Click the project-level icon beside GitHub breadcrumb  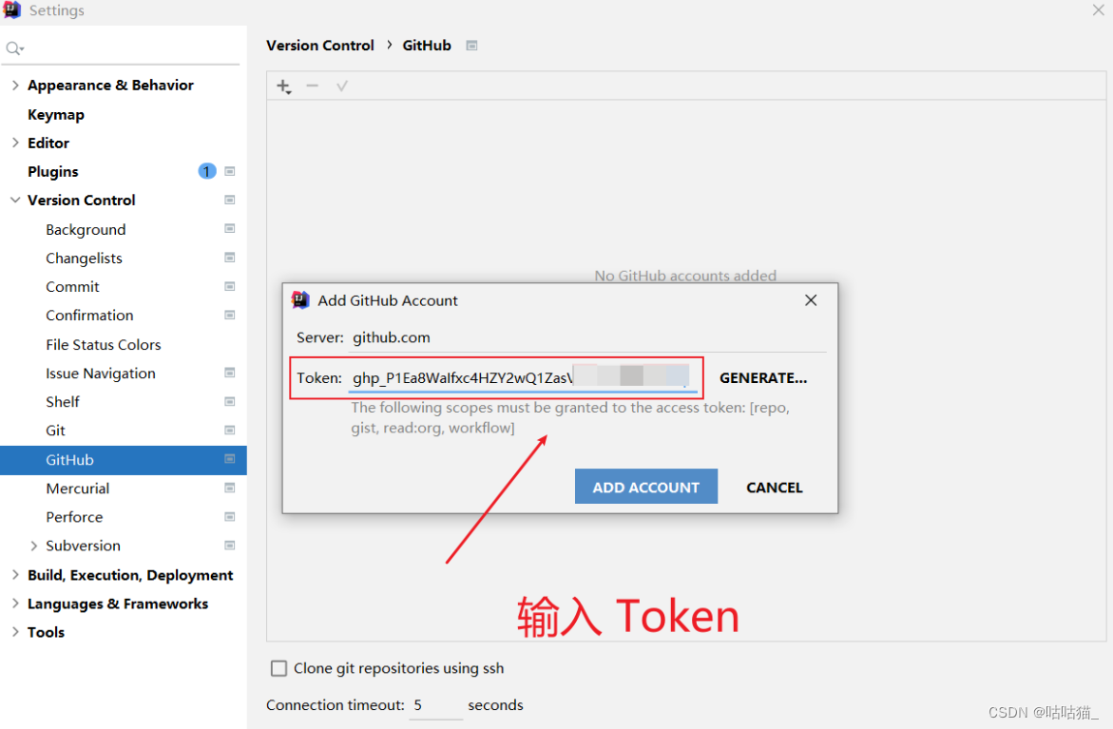[x=471, y=46]
